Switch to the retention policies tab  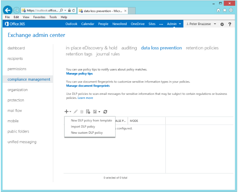click(x=202, y=48)
